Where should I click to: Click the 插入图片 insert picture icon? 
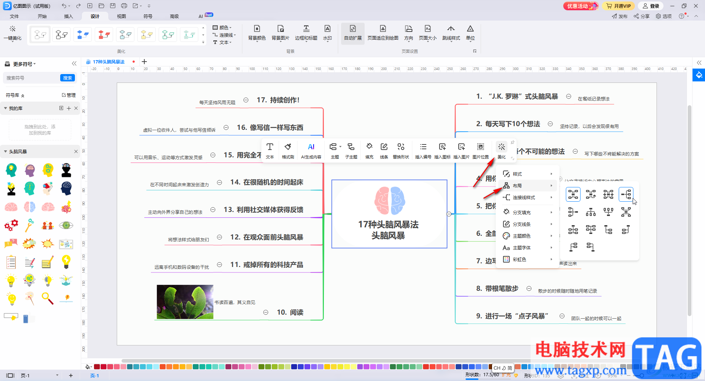(461, 151)
